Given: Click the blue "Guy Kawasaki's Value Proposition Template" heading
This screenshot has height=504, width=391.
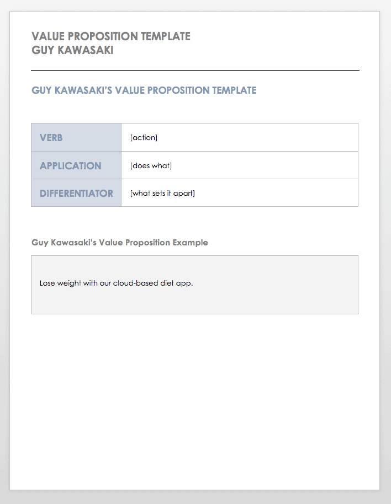Looking at the screenshot, I should tap(144, 90).
